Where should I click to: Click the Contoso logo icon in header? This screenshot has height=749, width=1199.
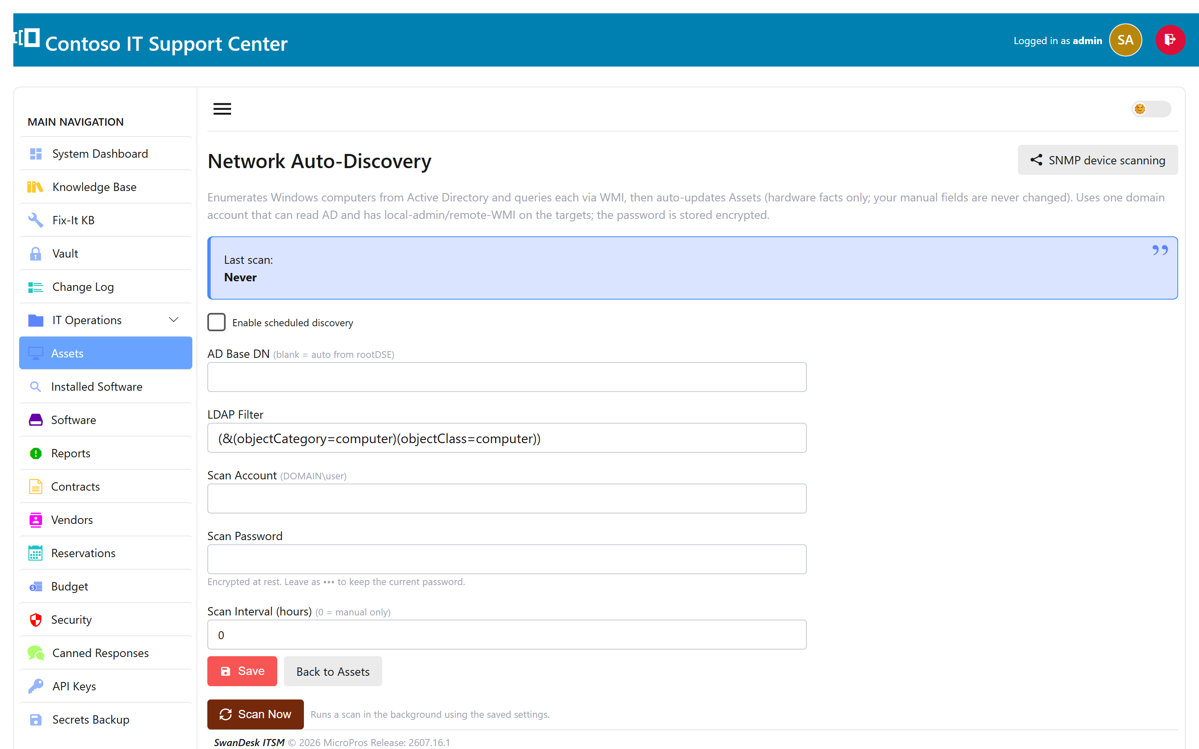point(27,38)
